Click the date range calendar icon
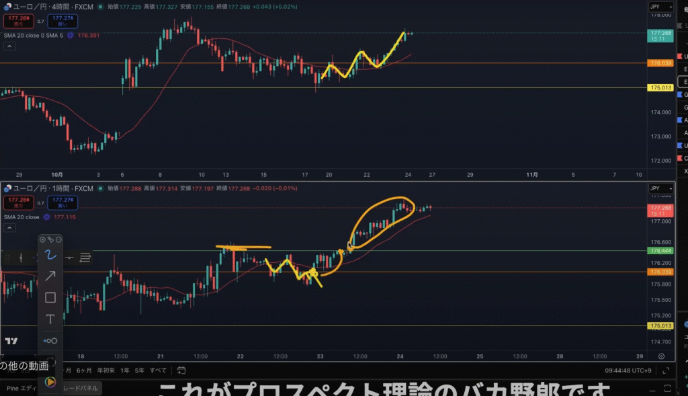The image size is (688, 396). [x=180, y=370]
